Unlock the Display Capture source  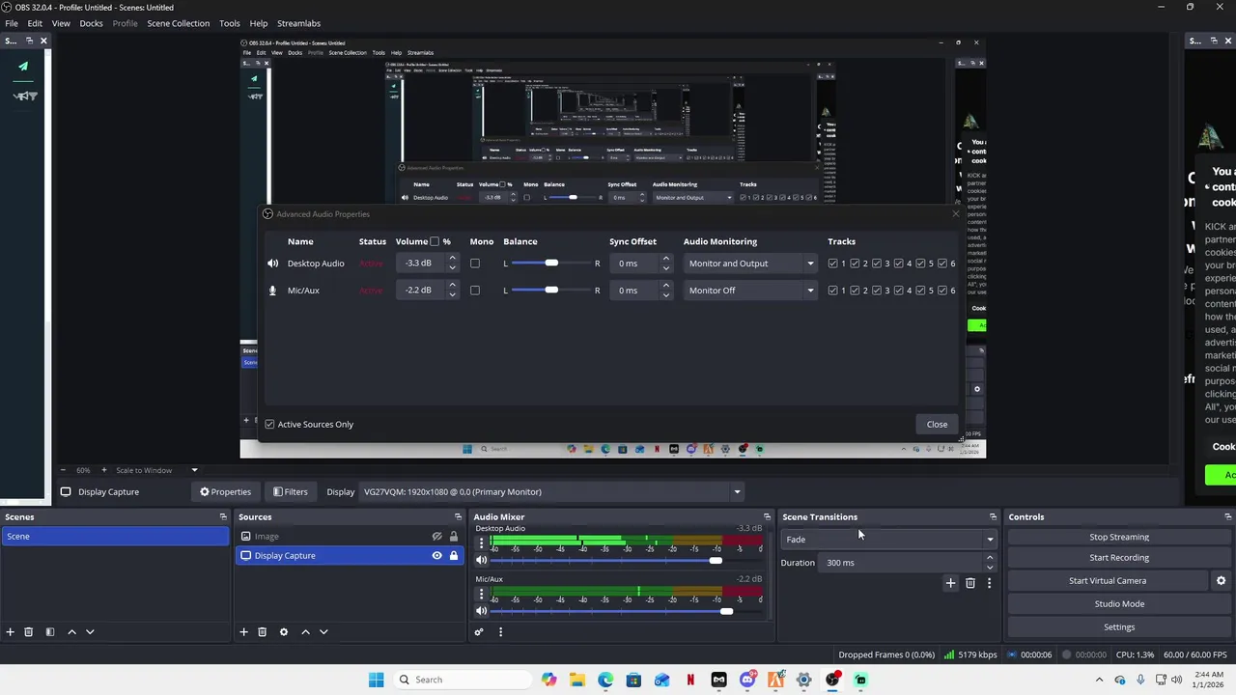click(x=453, y=556)
